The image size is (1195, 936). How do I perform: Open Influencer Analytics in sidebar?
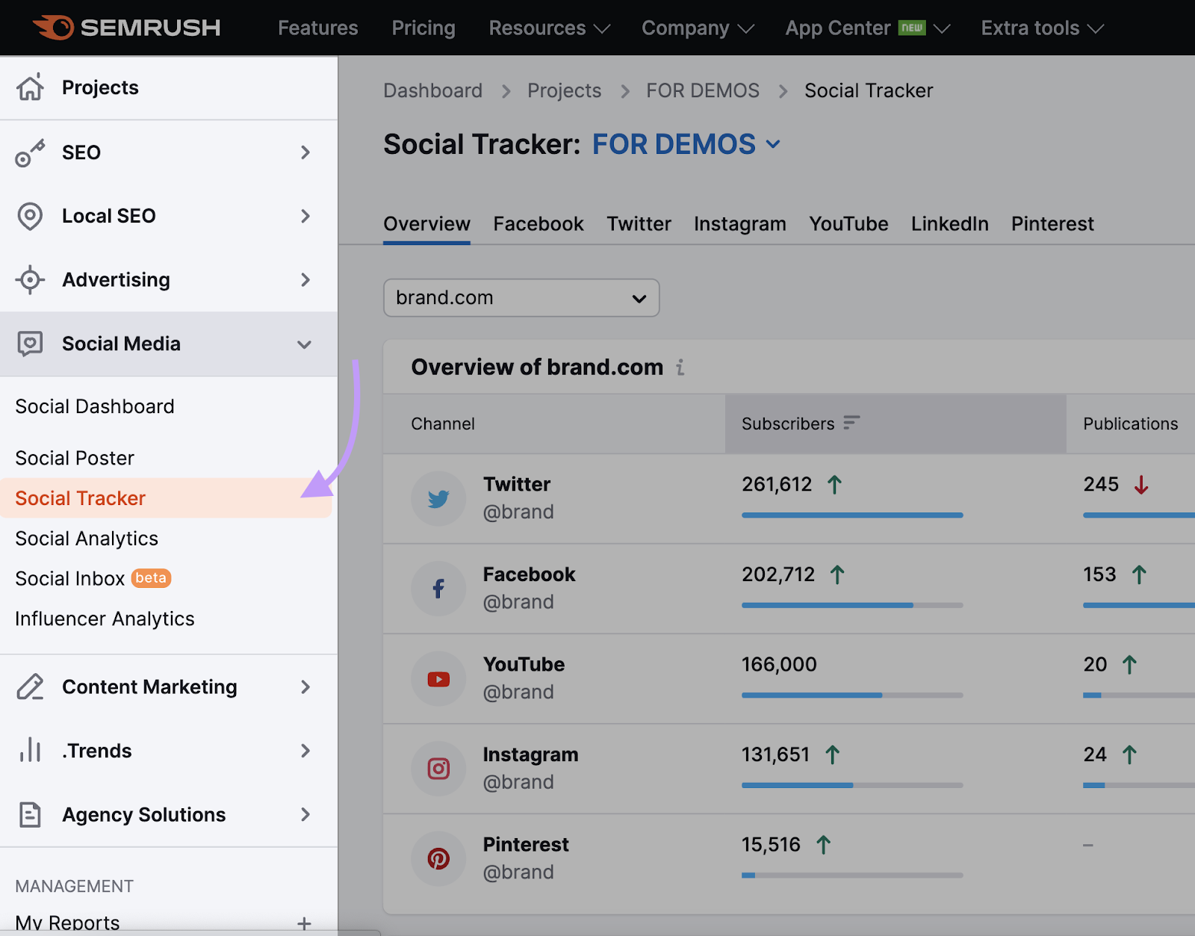coord(105,619)
